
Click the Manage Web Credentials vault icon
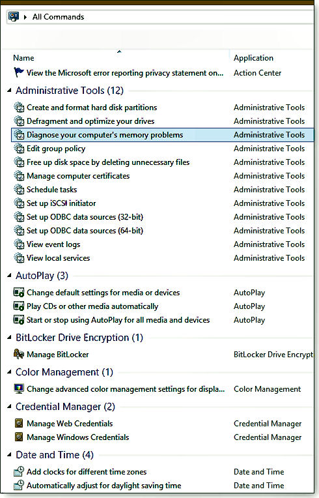tap(19, 423)
